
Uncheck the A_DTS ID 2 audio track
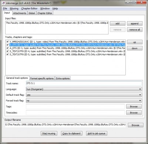point(7,45)
